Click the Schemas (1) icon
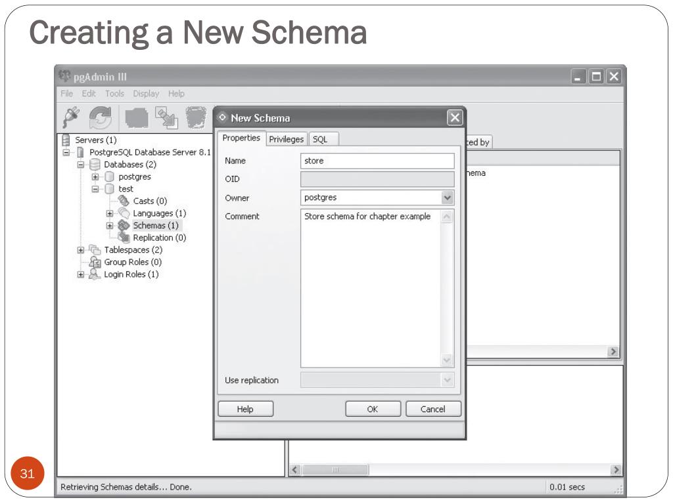Screen dimensions: 673x504 tap(124, 226)
